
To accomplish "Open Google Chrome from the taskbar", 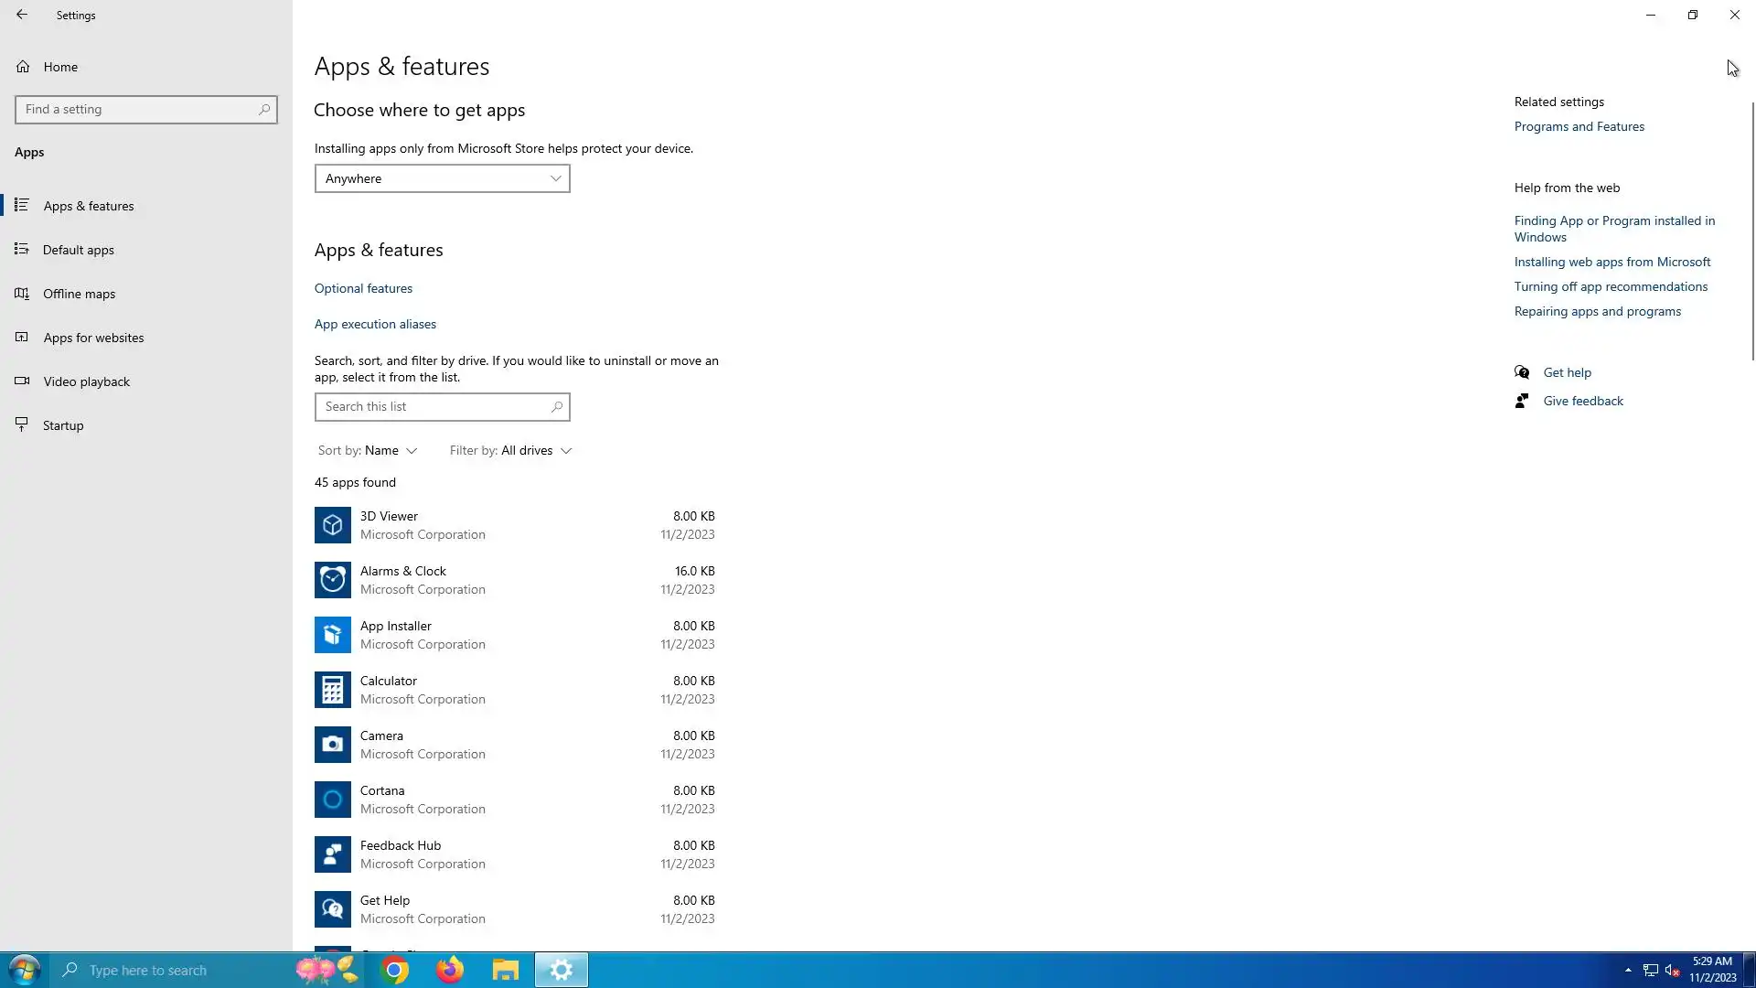I will [395, 970].
